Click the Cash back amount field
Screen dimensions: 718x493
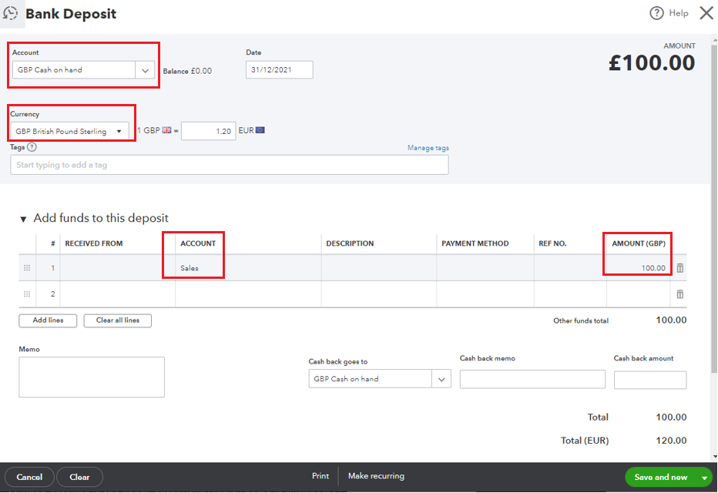point(650,380)
